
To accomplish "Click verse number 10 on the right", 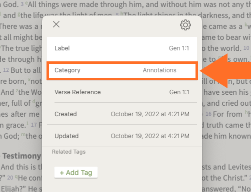I will 246,48.
